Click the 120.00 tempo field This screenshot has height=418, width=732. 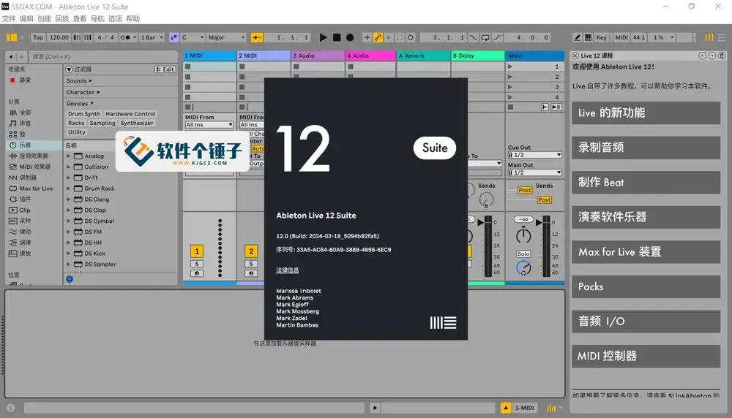click(x=59, y=37)
